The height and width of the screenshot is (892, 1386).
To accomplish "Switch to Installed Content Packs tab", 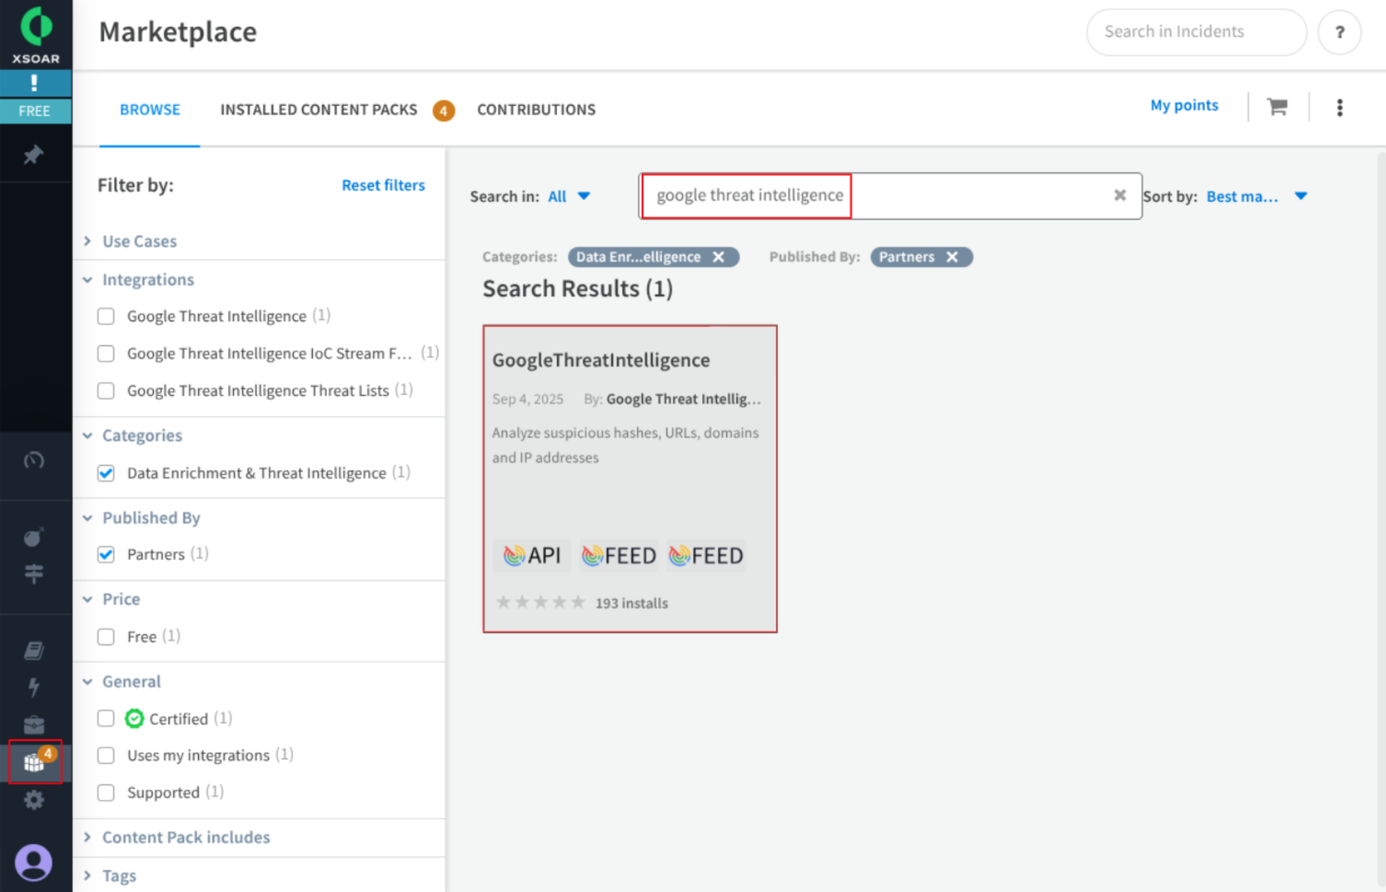I will tap(319, 110).
